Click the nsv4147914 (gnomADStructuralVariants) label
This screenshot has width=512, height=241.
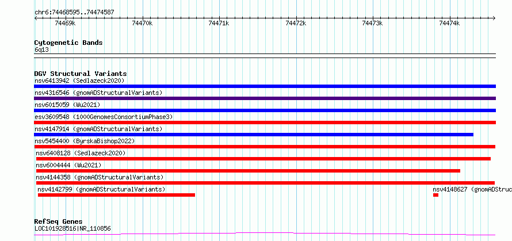(98, 129)
